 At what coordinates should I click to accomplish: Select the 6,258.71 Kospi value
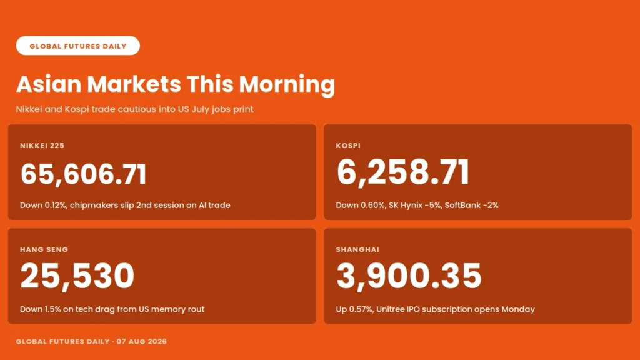[403, 172]
